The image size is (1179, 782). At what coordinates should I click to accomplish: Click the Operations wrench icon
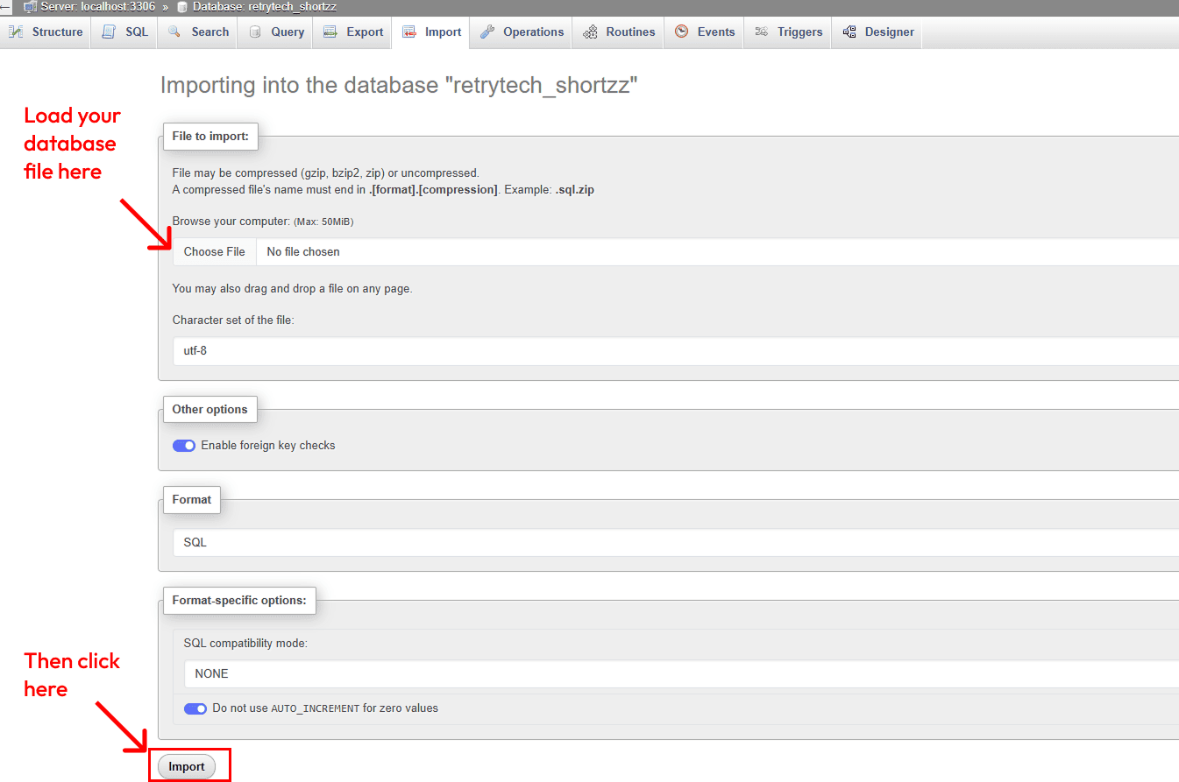point(487,32)
